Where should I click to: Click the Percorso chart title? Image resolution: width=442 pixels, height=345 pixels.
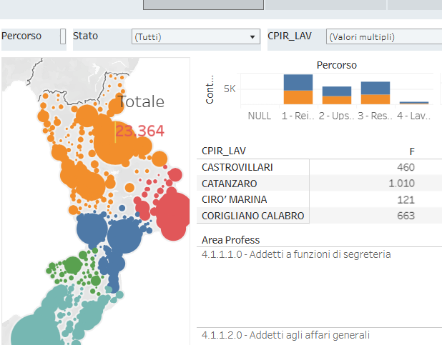coord(337,65)
